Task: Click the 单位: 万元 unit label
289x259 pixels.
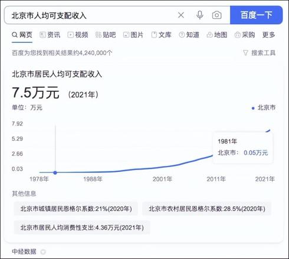Action: pos(27,108)
